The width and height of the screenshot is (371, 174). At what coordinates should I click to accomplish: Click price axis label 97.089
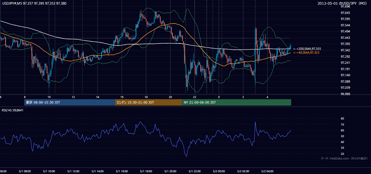point(345,81)
